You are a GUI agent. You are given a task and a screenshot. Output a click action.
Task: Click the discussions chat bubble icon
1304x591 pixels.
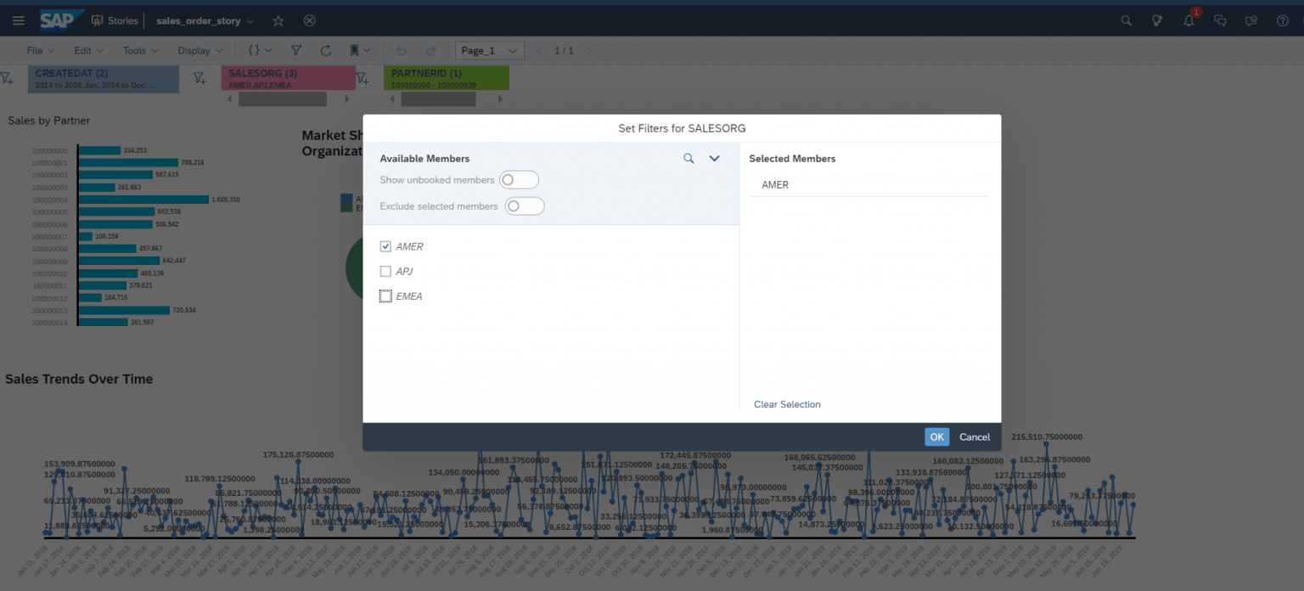pos(1220,20)
